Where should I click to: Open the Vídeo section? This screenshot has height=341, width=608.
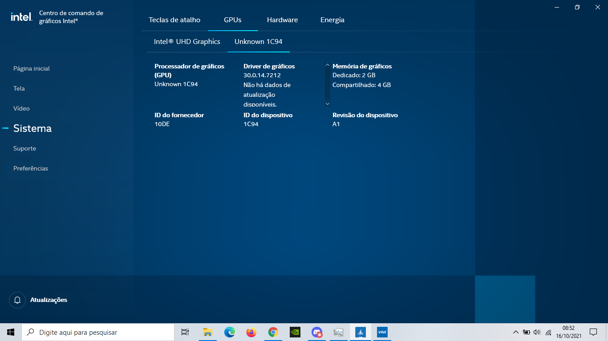(x=21, y=108)
